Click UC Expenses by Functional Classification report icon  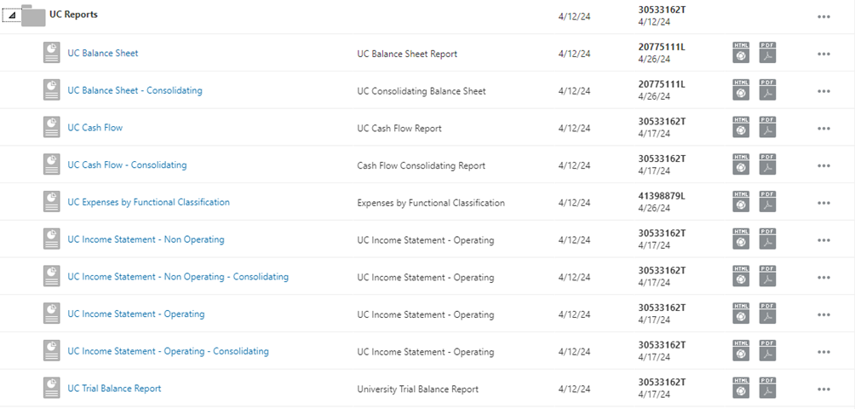[52, 202]
